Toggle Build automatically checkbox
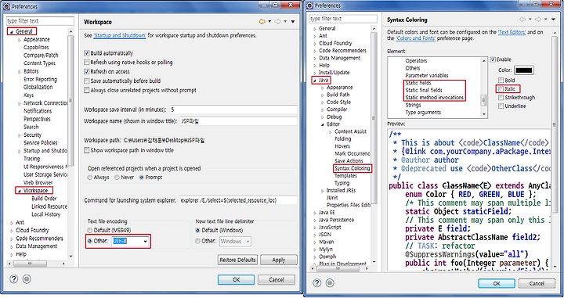This screenshot has height=298, width=564. (86, 53)
